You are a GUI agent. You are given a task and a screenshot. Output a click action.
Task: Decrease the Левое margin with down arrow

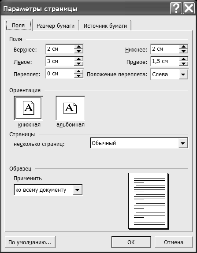(x=78, y=63)
